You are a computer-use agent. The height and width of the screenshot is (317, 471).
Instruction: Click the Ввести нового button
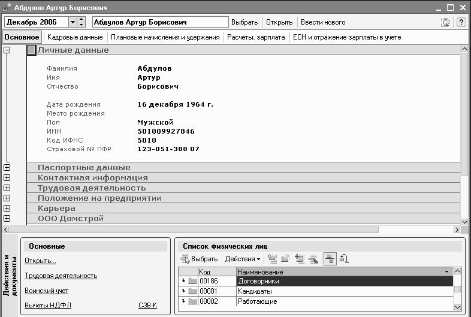pos(323,22)
